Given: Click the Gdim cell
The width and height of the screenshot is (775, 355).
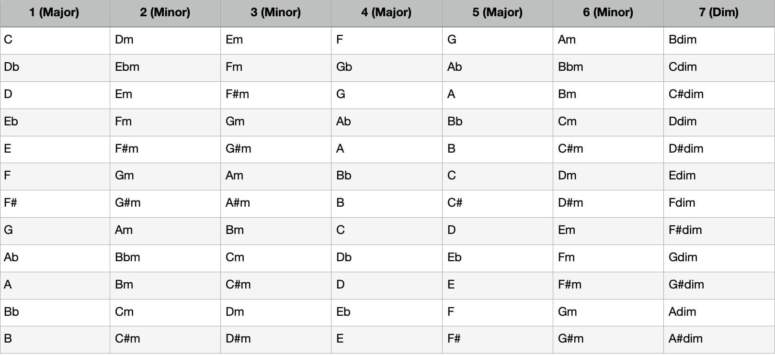Looking at the screenshot, I should point(683,257).
